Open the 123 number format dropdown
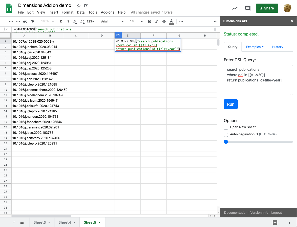 (x=91, y=21)
